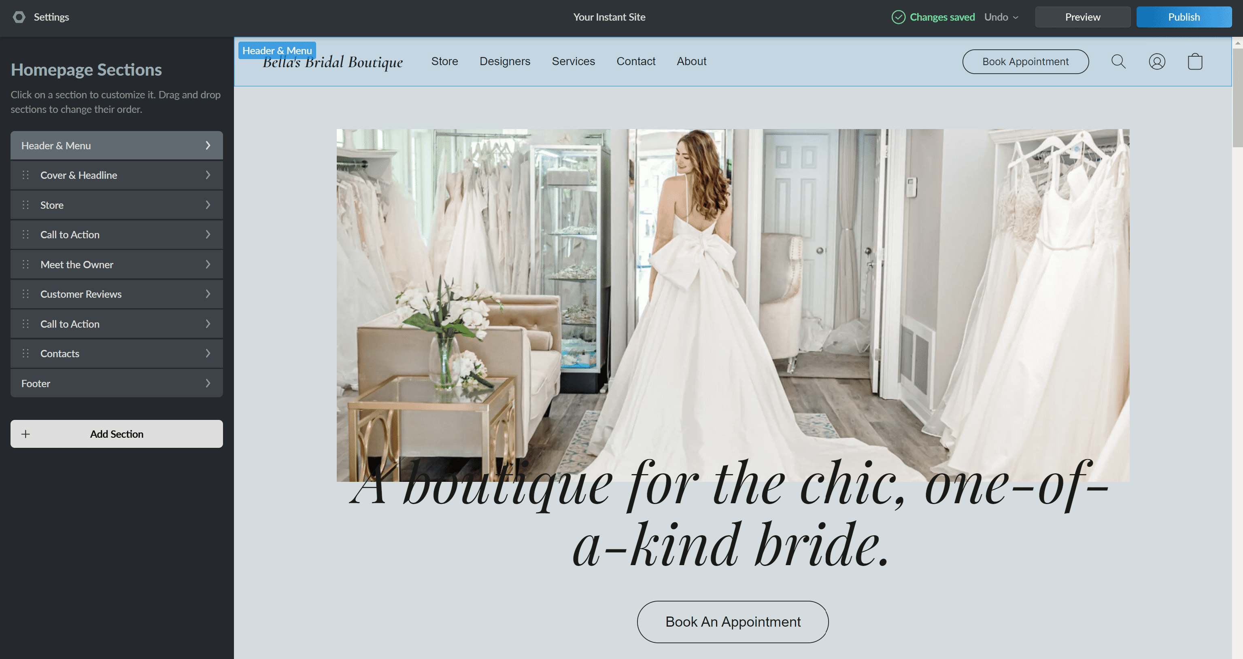Click the user account icon
The height and width of the screenshot is (659, 1243).
coord(1156,61)
